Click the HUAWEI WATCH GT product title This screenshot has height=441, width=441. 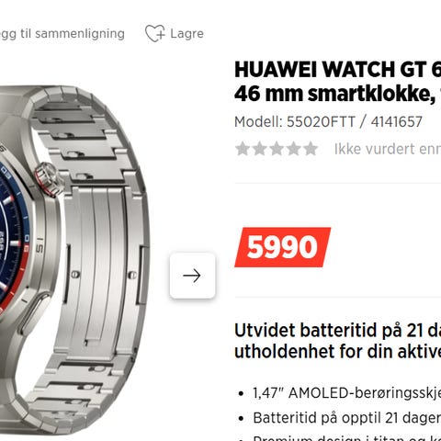click(337, 82)
